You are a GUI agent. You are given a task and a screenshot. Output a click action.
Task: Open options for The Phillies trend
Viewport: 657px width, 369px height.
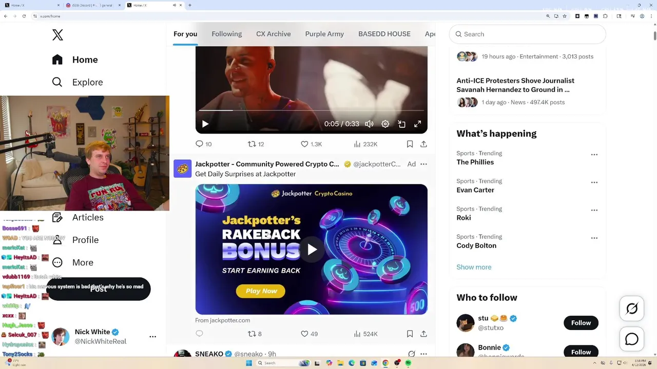pyautogui.click(x=594, y=154)
